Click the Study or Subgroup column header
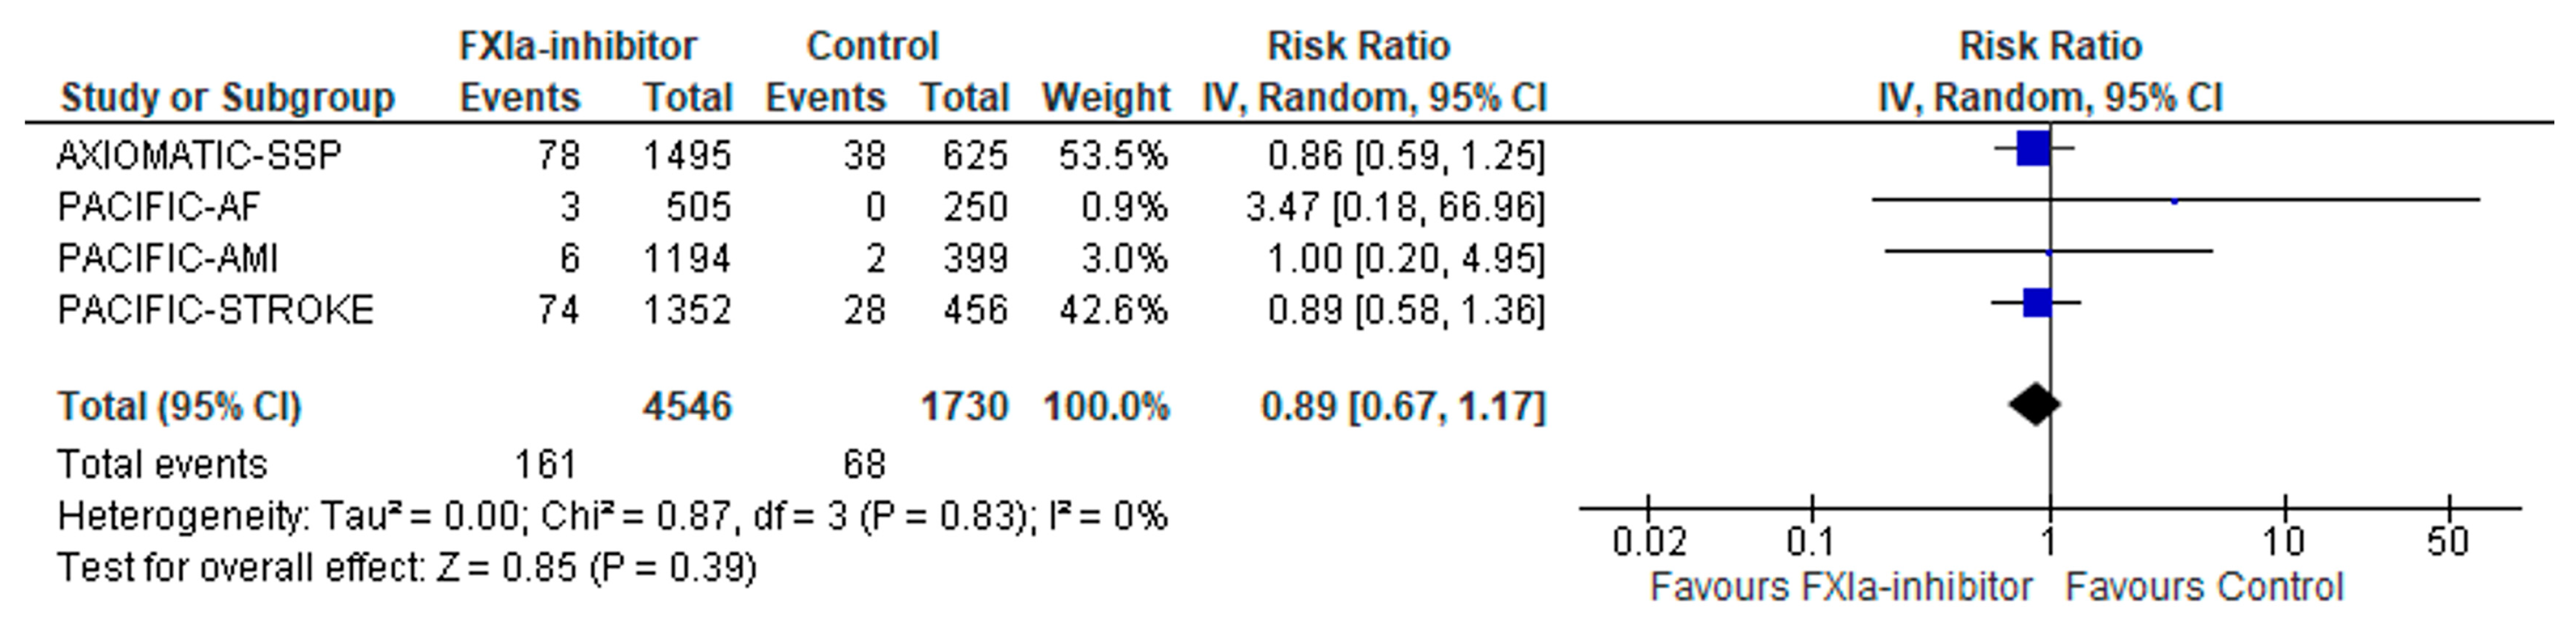This screenshot has height=621, width=2576. (227, 98)
